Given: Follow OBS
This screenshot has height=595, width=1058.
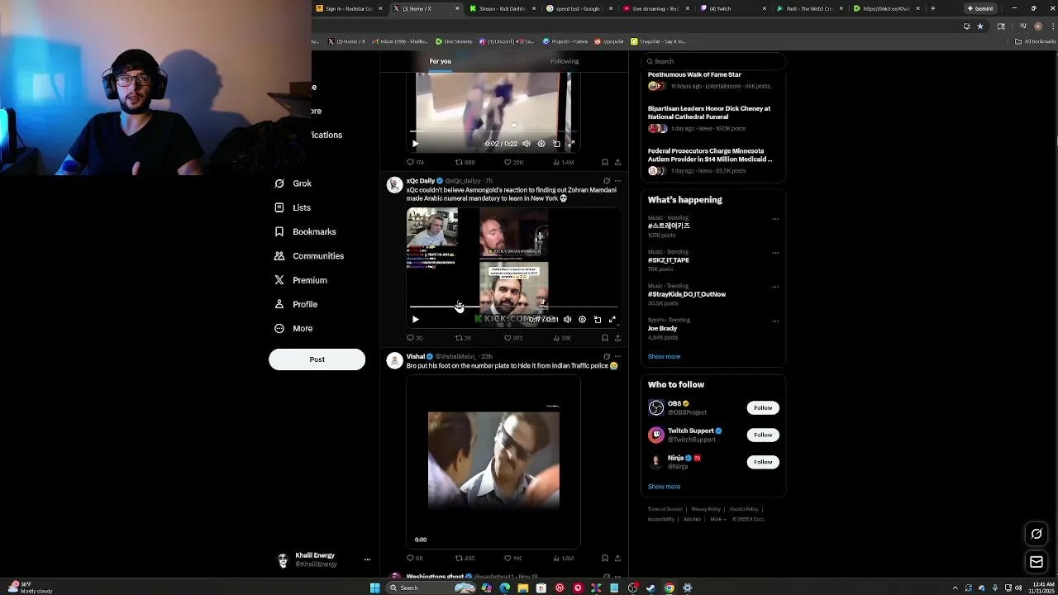Looking at the screenshot, I should [763, 407].
